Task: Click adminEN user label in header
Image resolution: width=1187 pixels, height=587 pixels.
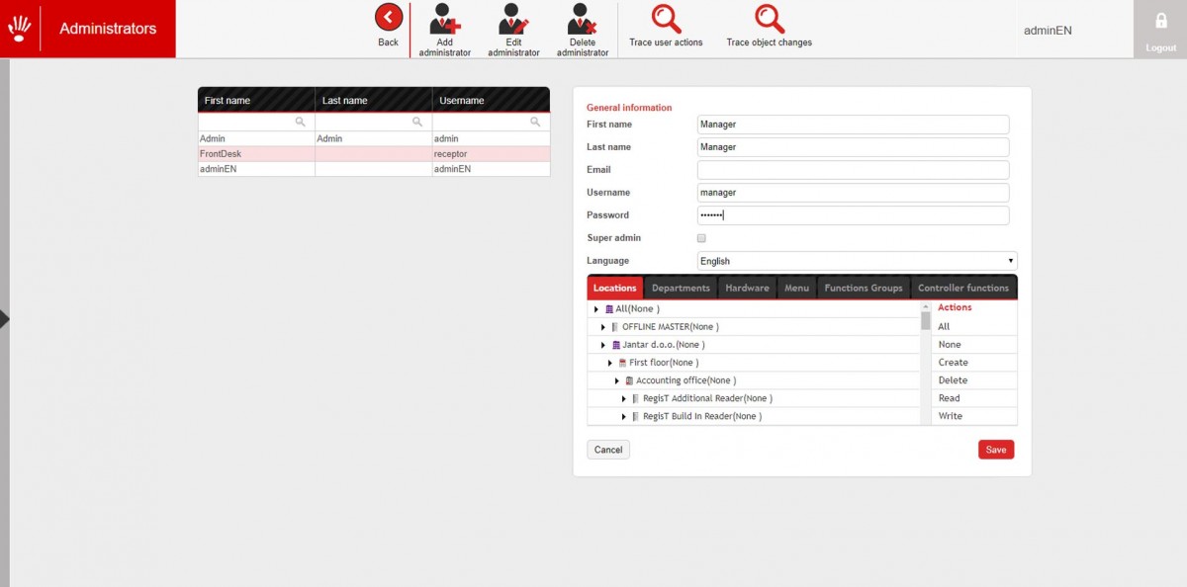Action: pyautogui.click(x=1048, y=31)
